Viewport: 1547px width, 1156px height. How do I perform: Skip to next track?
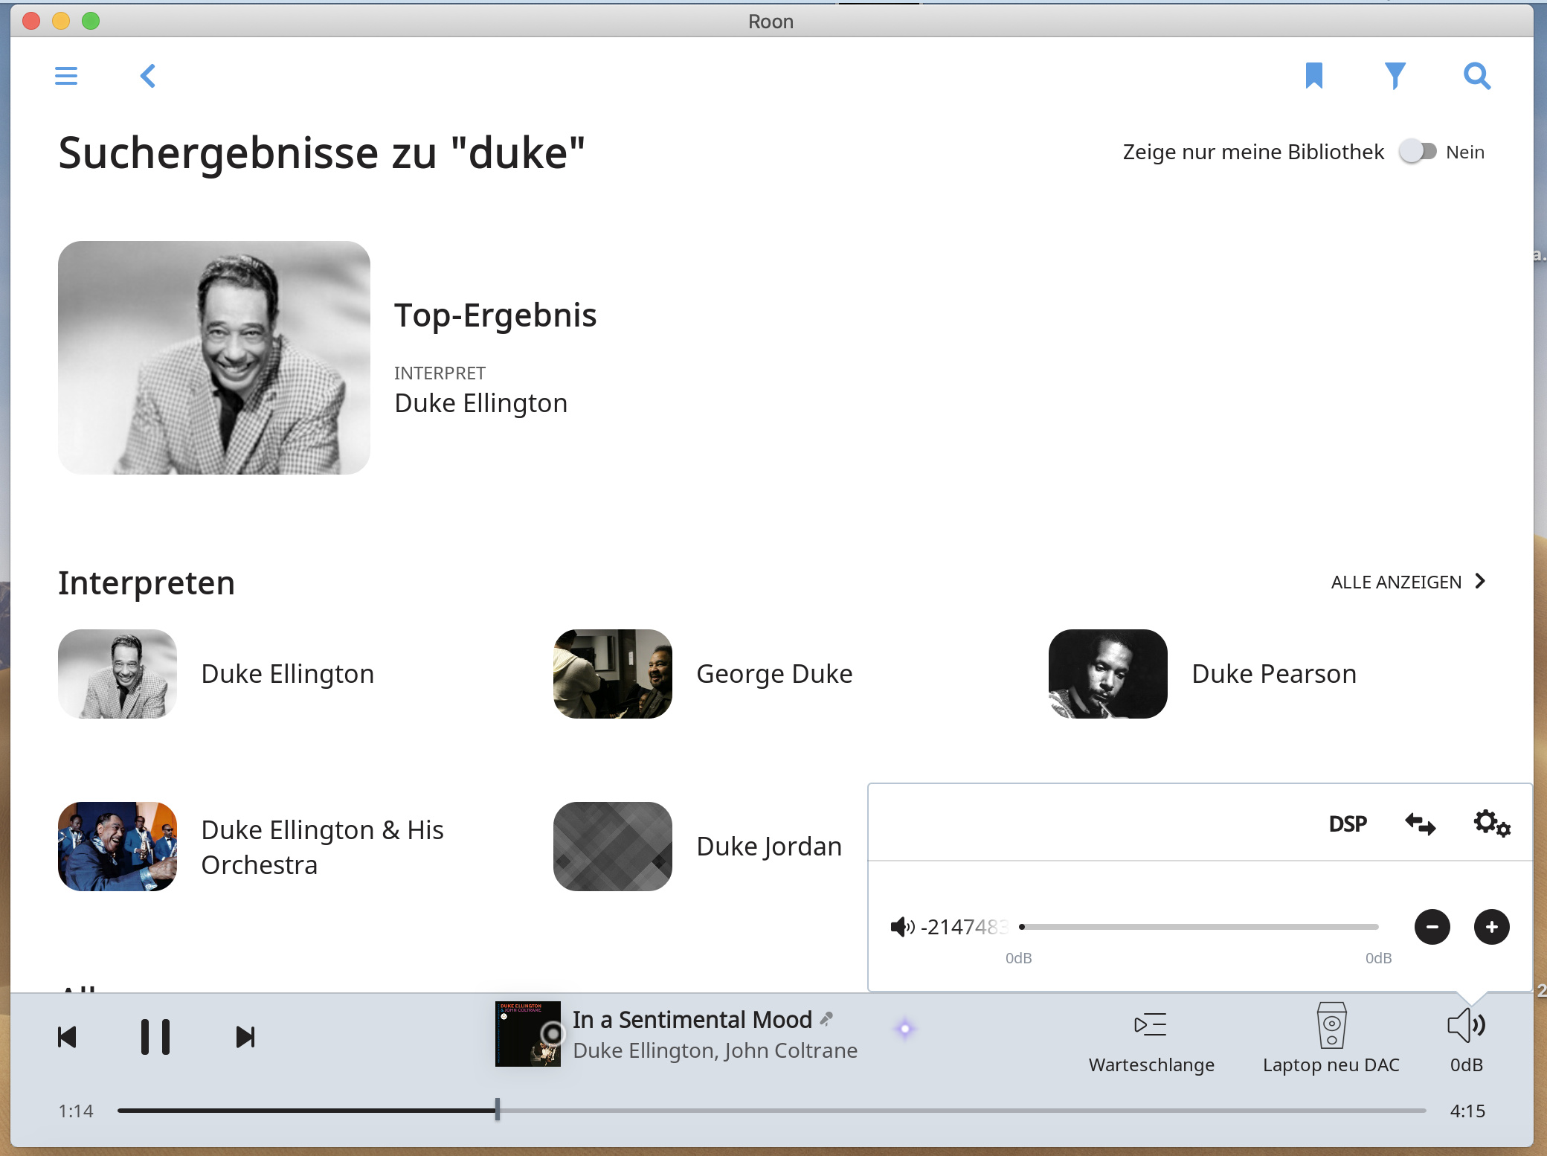(x=245, y=1037)
